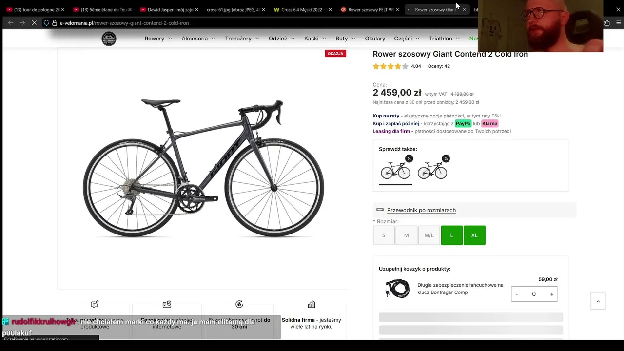
Task: Select size L
Action: 451,235
